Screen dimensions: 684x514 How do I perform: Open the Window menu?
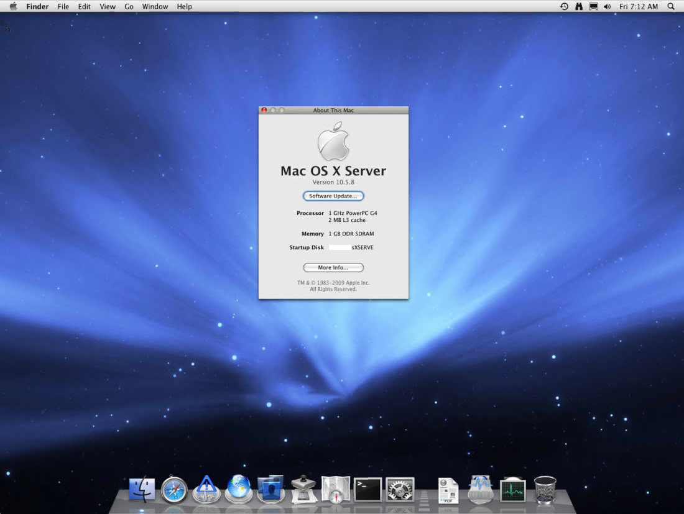(x=155, y=6)
